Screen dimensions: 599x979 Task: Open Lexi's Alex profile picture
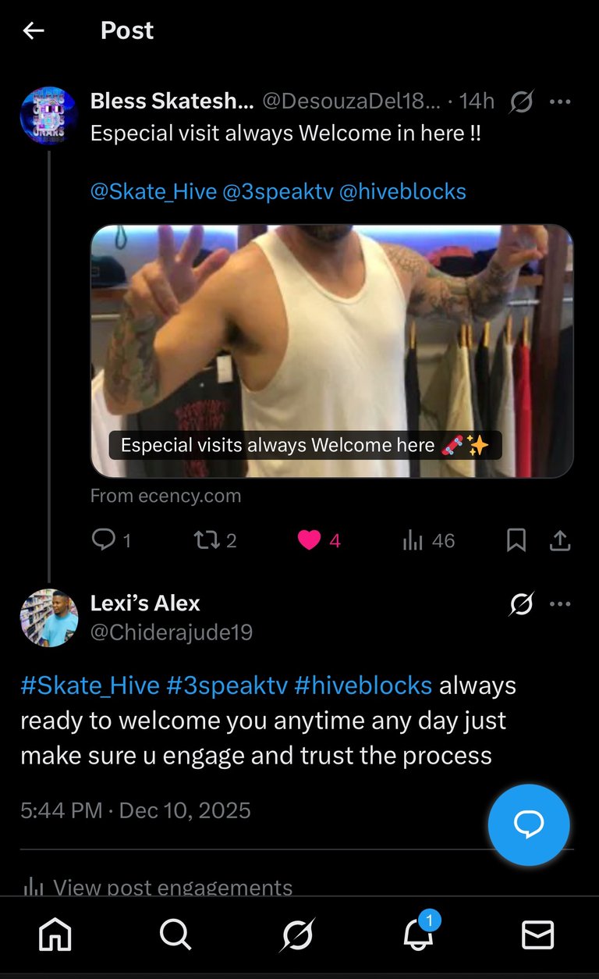[48, 618]
